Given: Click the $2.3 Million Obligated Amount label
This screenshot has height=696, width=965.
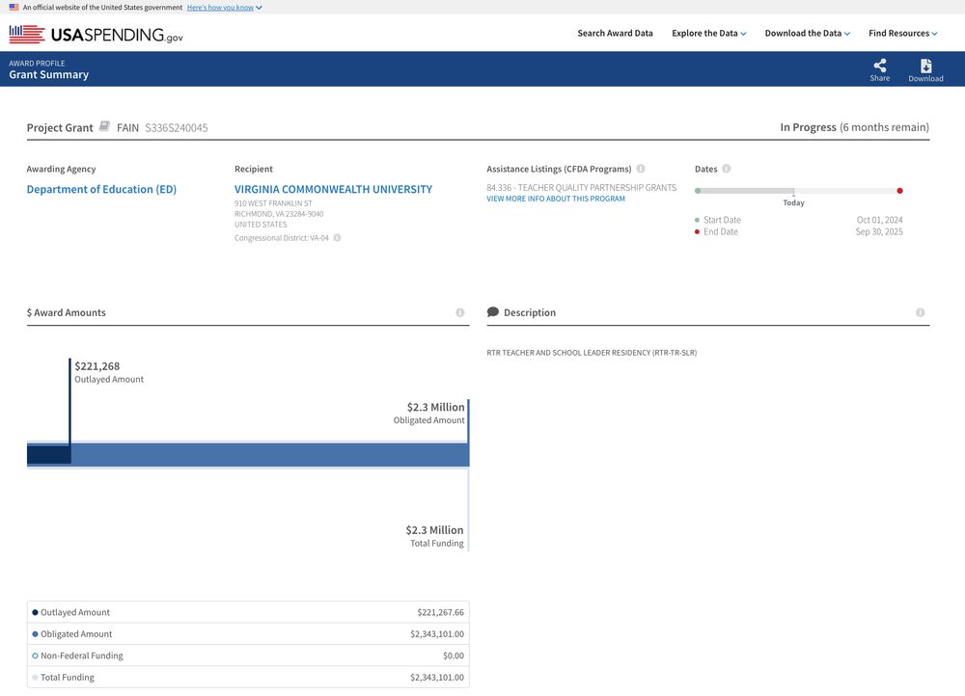Looking at the screenshot, I should click(429, 414).
